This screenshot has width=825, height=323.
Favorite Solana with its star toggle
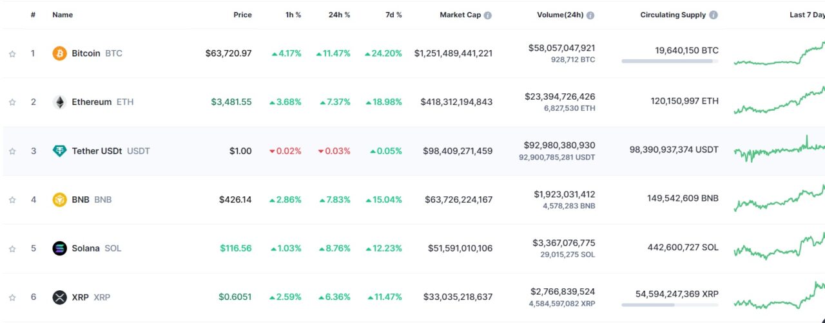pyautogui.click(x=12, y=248)
